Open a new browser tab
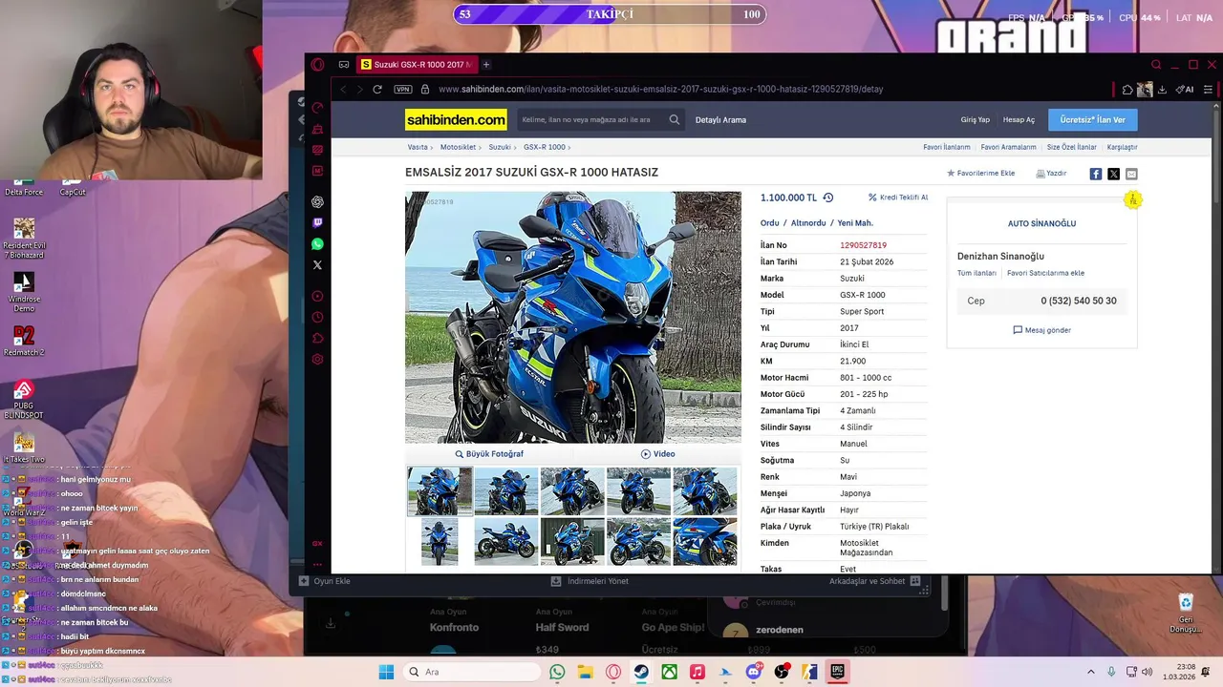Viewport: 1223px width, 687px height. click(486, 65)
